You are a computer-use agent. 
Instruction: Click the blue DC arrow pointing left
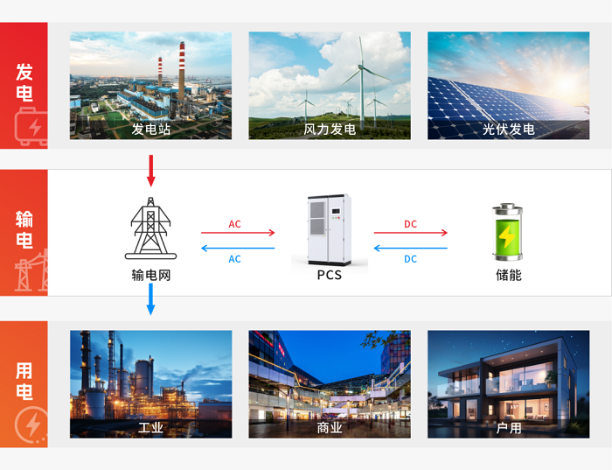click(x=411, y=249)
